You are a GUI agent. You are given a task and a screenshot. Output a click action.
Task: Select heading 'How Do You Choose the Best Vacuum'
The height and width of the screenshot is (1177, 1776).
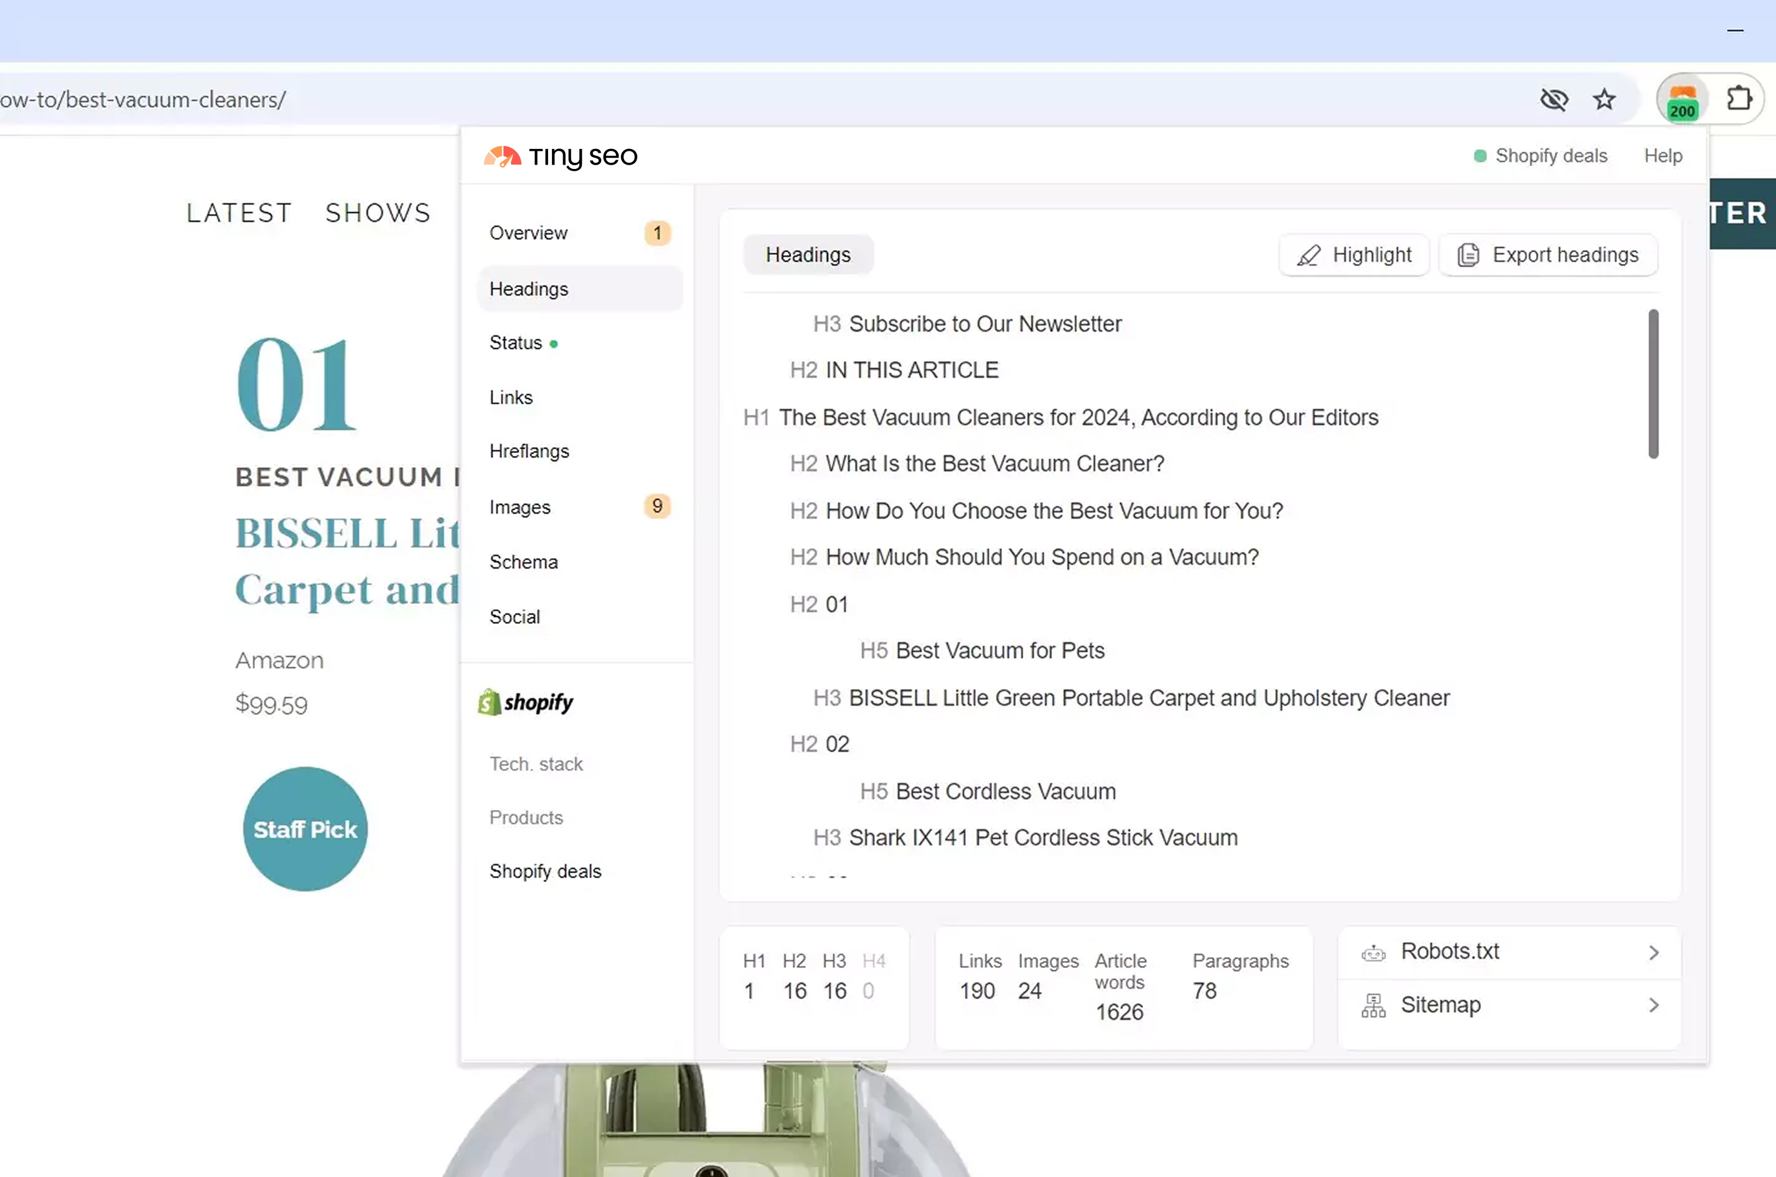point(1054,511)
